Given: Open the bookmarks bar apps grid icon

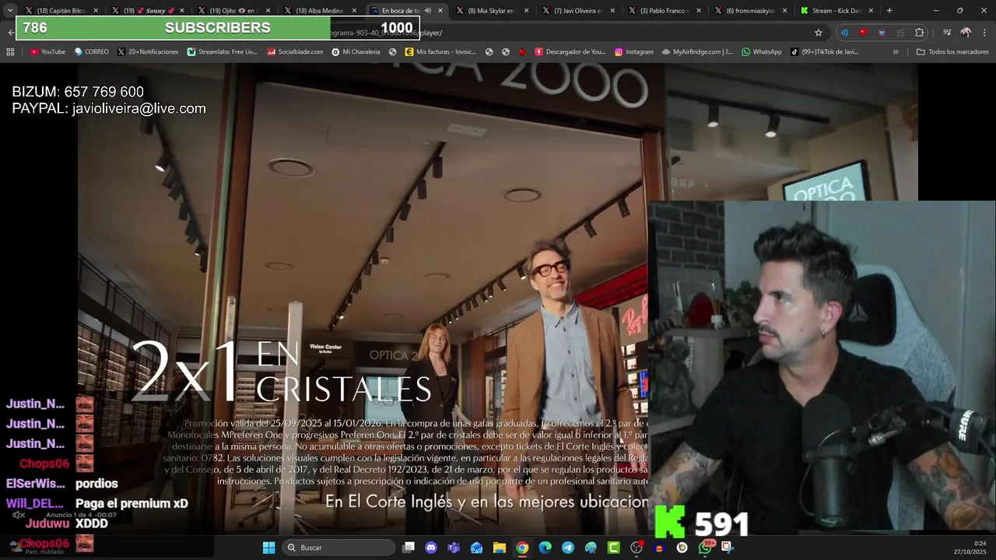Looking at the screenshot, I should pos(10,52).
